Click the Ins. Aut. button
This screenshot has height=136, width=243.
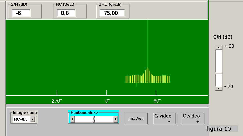click(136, 119)
